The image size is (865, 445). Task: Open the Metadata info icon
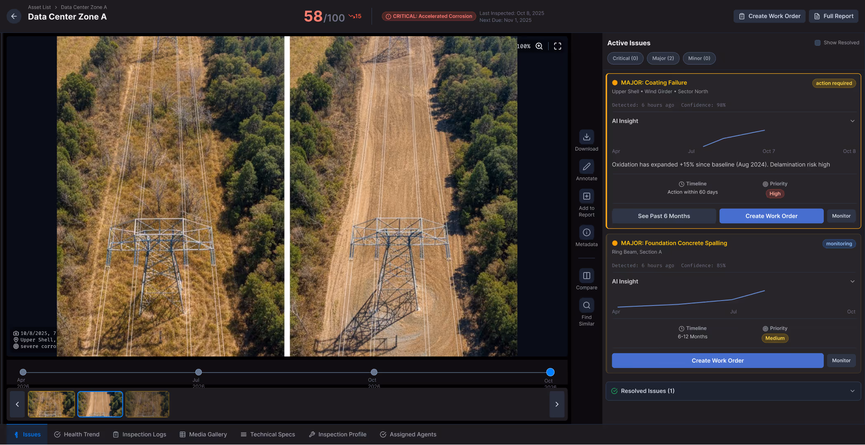click(587, 233)
